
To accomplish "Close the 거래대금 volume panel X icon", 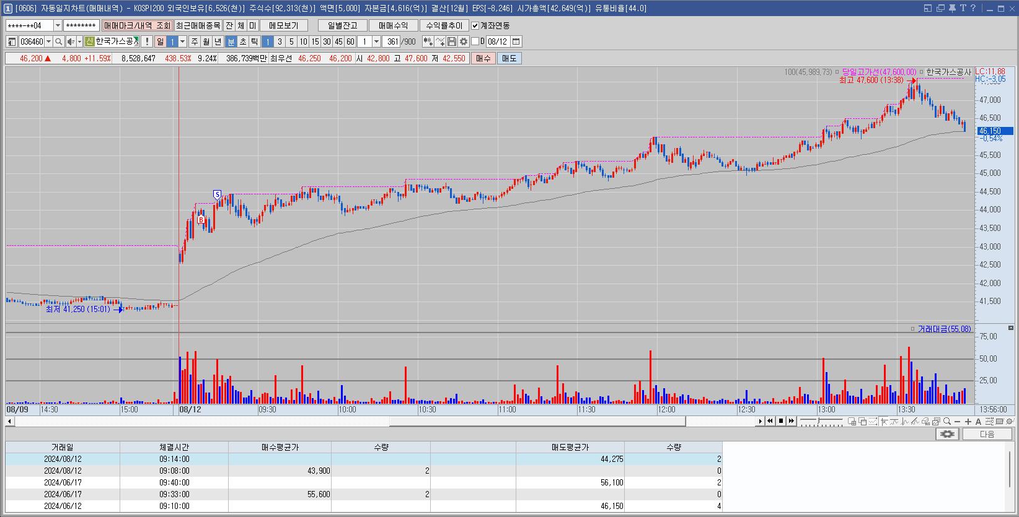I will [1010, 328].
